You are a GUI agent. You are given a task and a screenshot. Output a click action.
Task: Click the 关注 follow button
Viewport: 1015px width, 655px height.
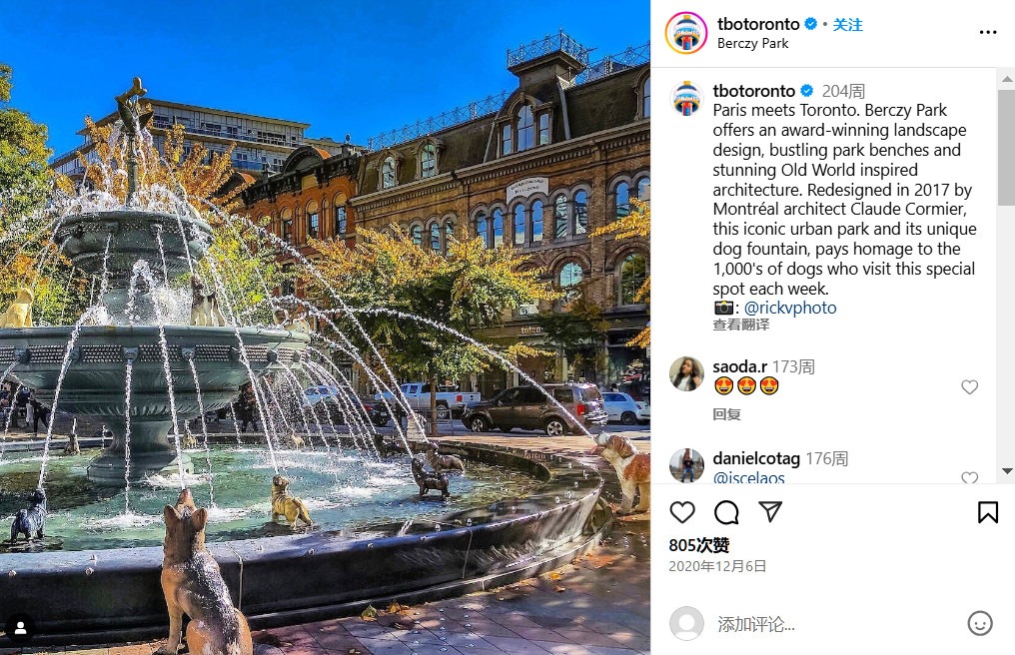[x=847, y=25]
